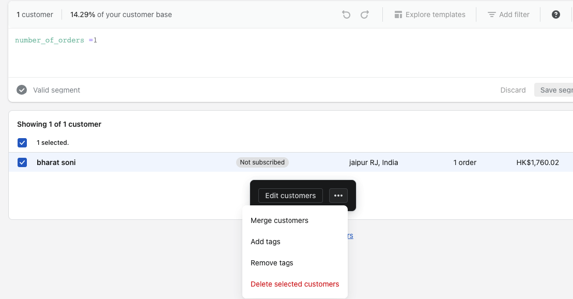573x299 pixels.
Task: Choose Remove tags in the menu
Action: (272, 263)
